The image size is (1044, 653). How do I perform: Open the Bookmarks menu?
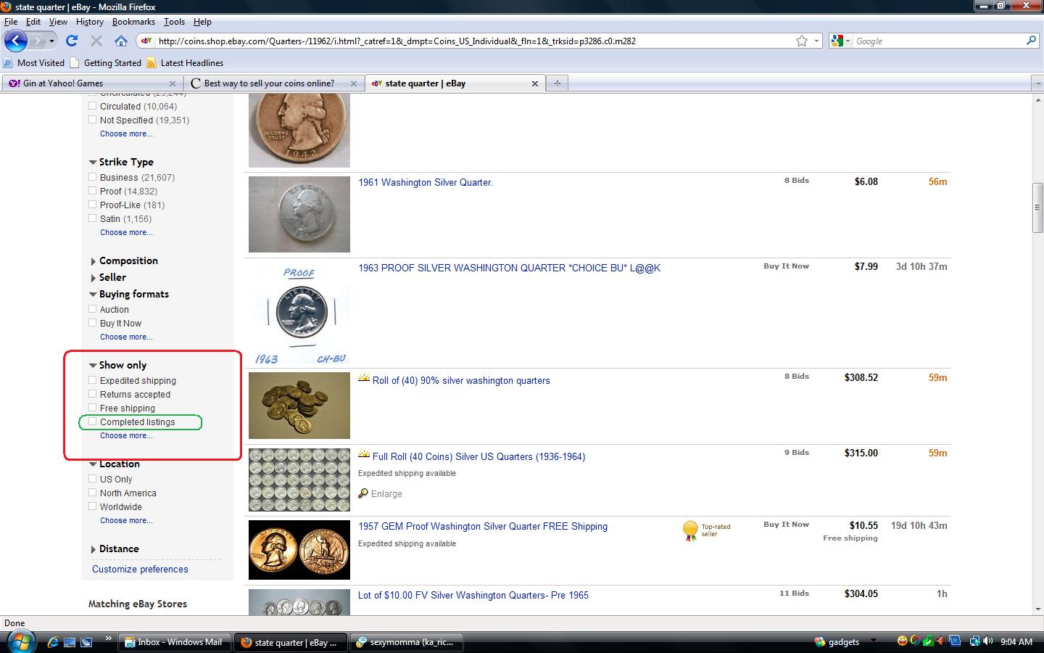133,22
